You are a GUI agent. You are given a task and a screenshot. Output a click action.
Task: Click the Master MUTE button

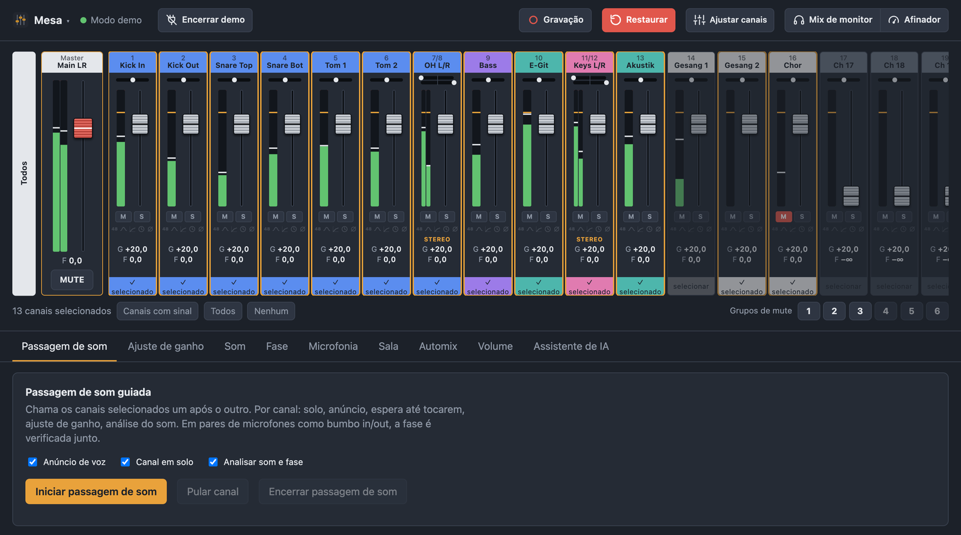[72, 280]
